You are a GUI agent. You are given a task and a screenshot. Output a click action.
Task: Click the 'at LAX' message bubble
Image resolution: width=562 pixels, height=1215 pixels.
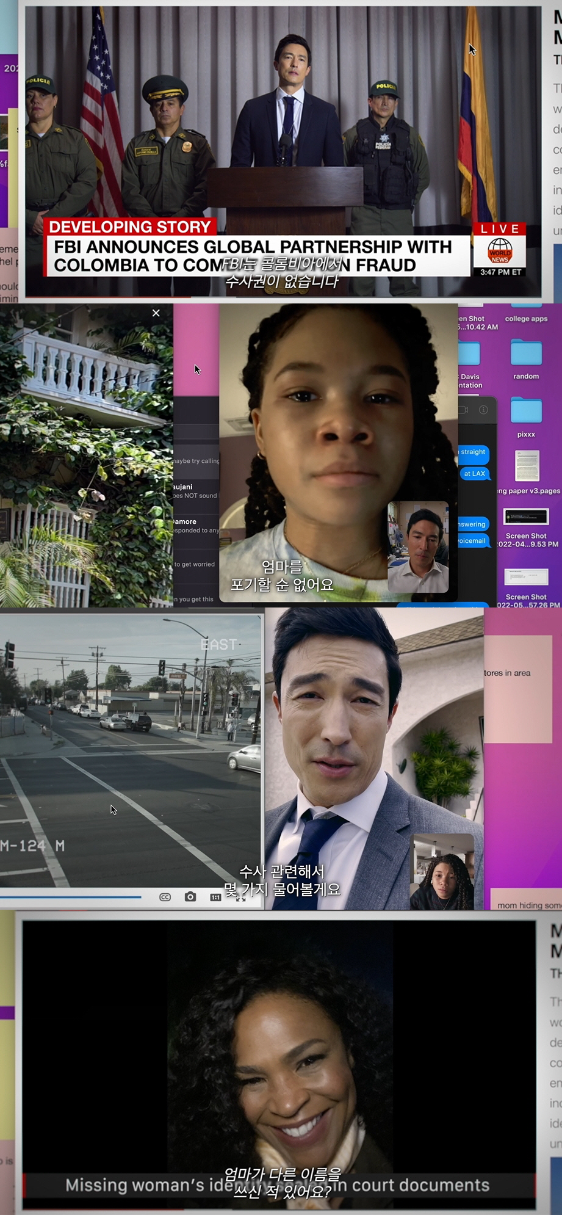(x=474, y=473)
